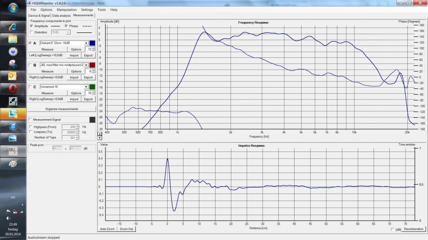Launch iTunes from the taskbar

point(13,126)
